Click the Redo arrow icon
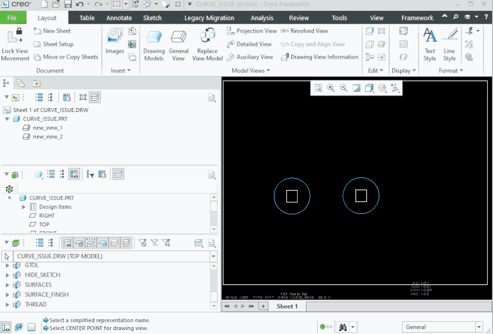The width and height of the screenshot is (493, 334). (98, 4)
